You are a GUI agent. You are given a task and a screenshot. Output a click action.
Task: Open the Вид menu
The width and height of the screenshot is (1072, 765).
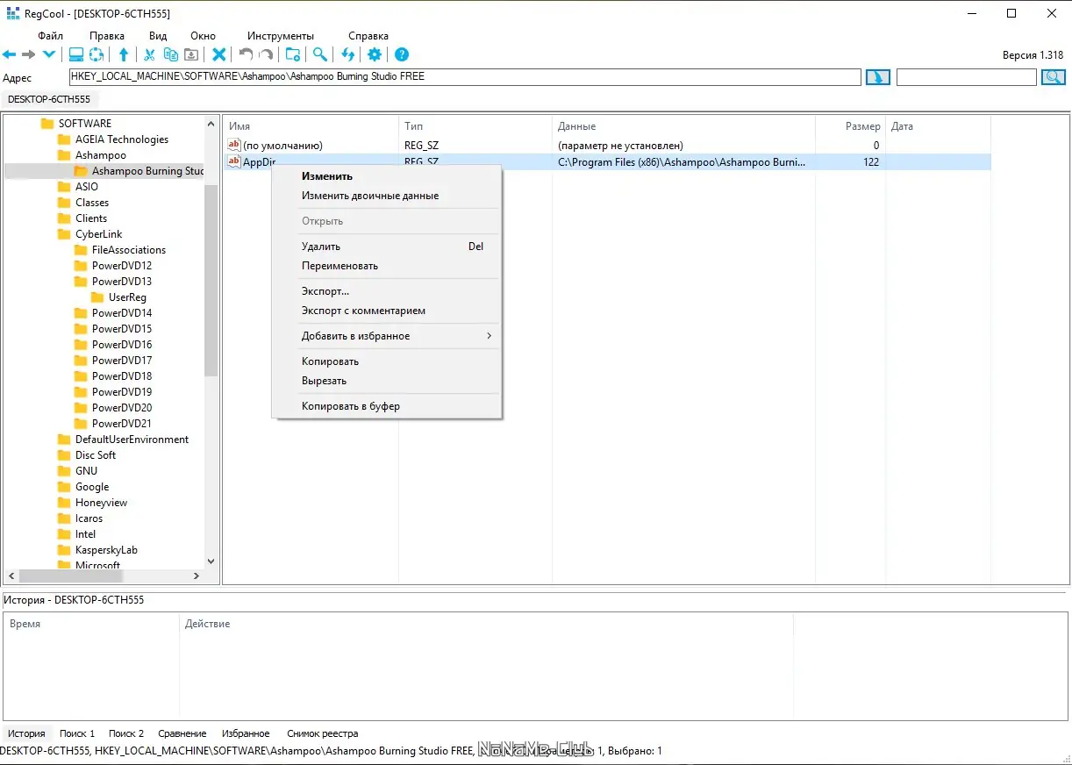click(x=158, y=36)
